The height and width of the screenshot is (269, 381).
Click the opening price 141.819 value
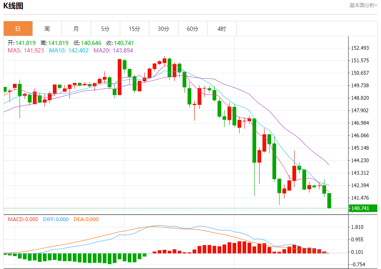[x=25, y=43]
